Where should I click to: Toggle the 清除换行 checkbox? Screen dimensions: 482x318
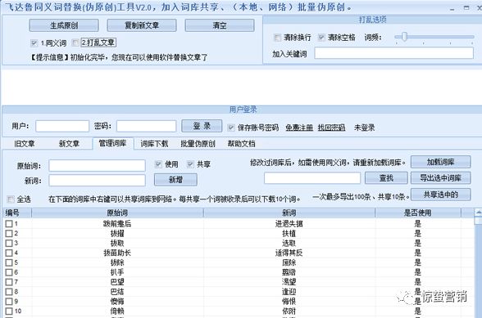click(277, 38)
